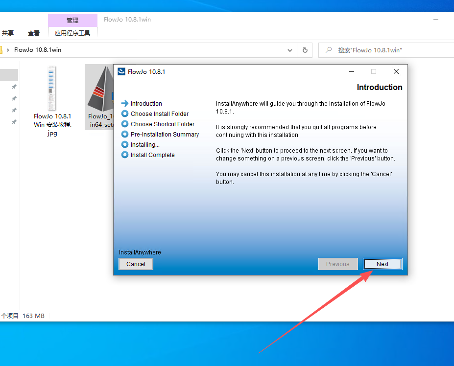Click the FlowJo logo in the installer title bar
The width and height of the screenshot is (454, 366).
click(121, 71)
